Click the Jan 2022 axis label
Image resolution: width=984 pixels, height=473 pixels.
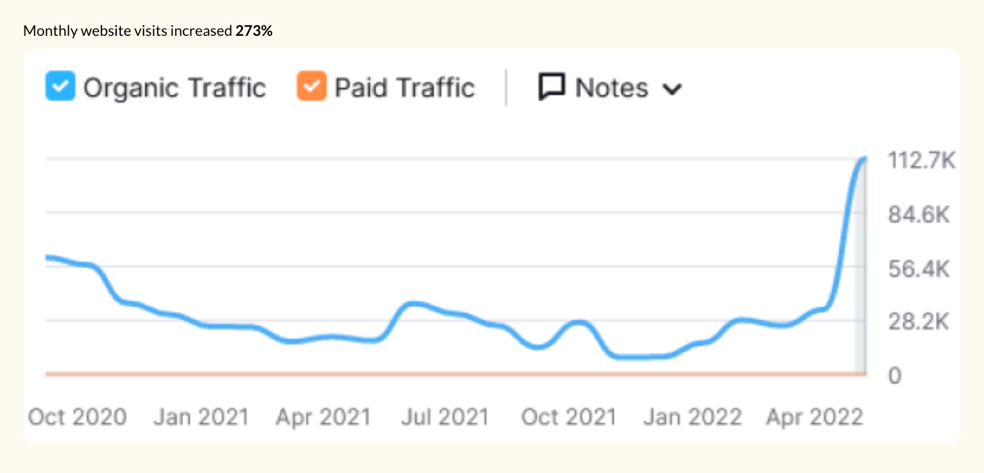693,417
